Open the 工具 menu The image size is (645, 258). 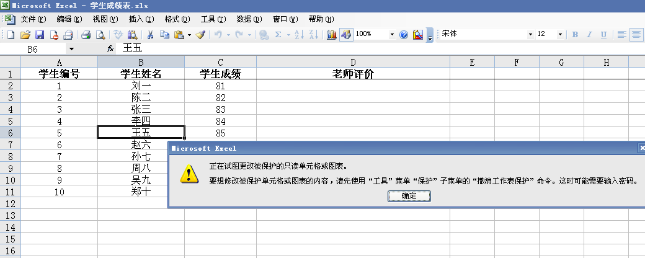point(213,19)
